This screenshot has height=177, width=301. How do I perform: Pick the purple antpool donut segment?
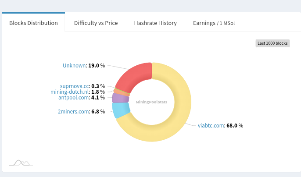click(119, 98)
